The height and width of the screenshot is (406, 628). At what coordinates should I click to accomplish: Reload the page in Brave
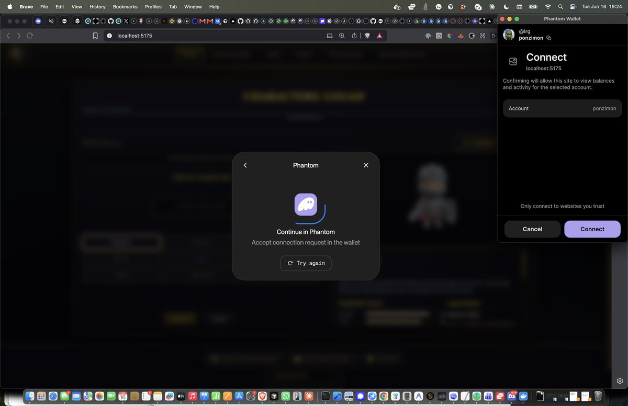pos(30,36)
